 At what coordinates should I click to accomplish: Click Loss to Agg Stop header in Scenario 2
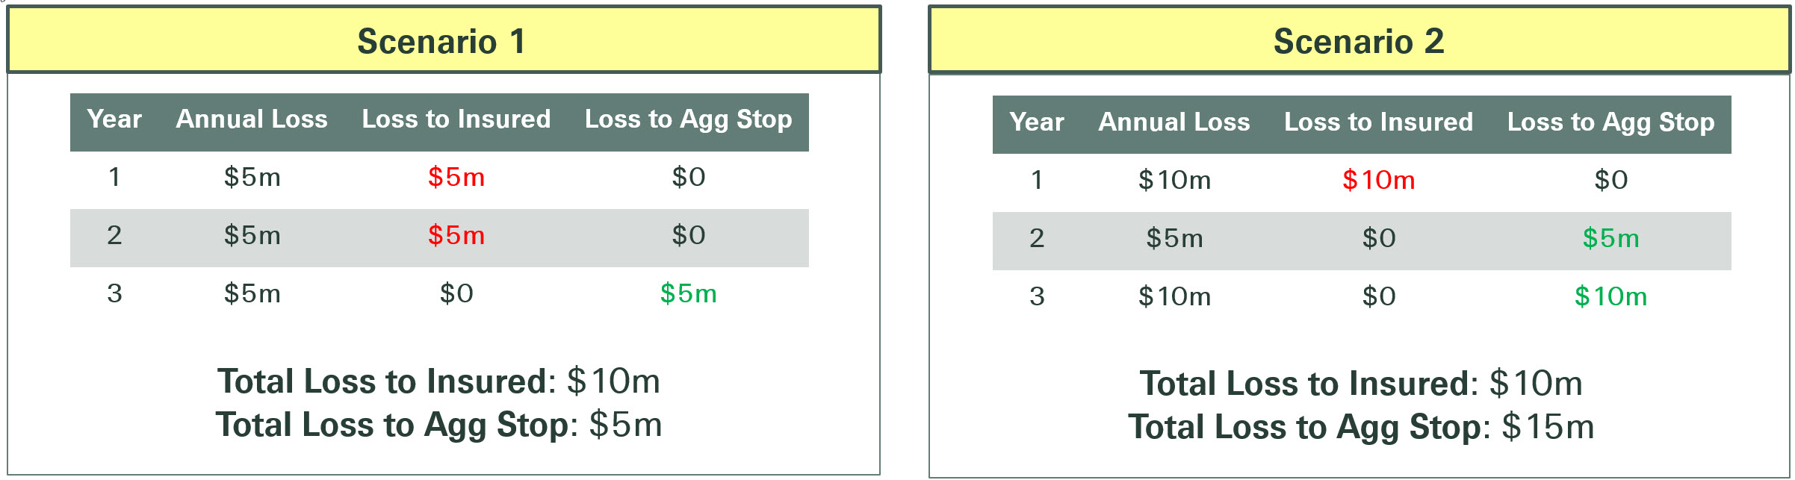coord(1611,123)
